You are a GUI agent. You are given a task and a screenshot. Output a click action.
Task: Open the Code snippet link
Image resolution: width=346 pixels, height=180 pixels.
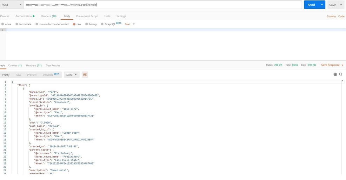(341, 16)
